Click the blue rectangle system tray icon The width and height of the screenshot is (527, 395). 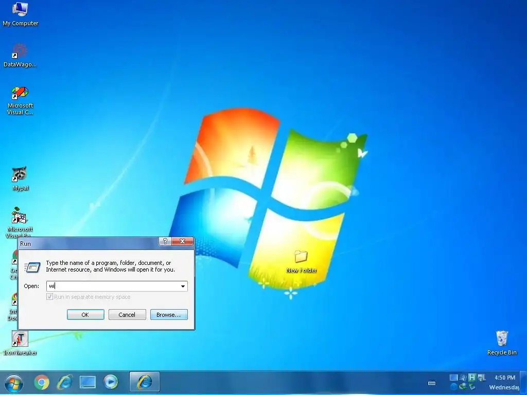(454, 378)
